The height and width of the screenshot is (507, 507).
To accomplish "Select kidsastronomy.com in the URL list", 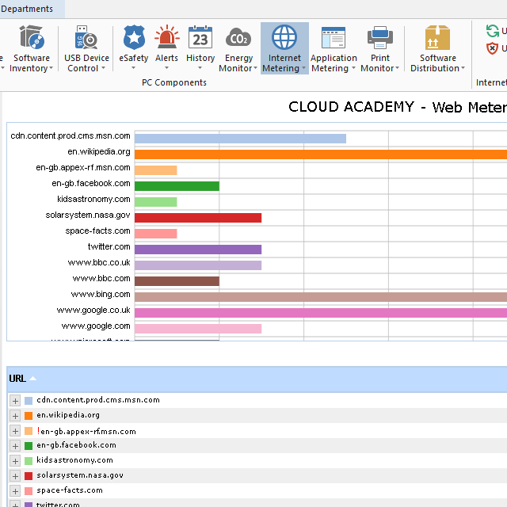I will click(x=74, y=460).
